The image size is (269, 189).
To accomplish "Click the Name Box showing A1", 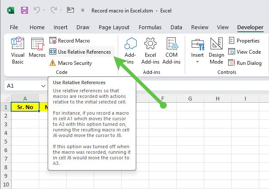I will point(22,85).
